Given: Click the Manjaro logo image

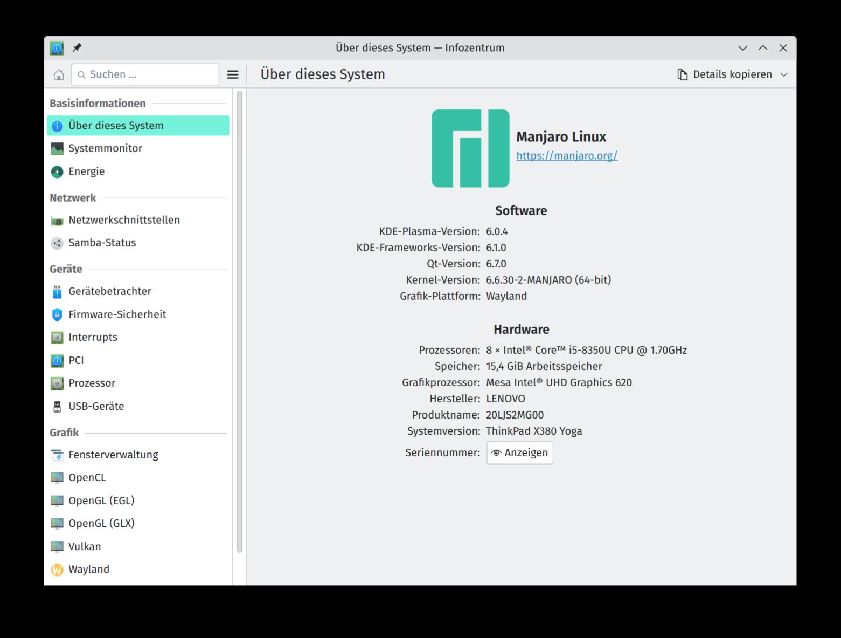Looking at the screenshot, I should [x=470, y=148].
